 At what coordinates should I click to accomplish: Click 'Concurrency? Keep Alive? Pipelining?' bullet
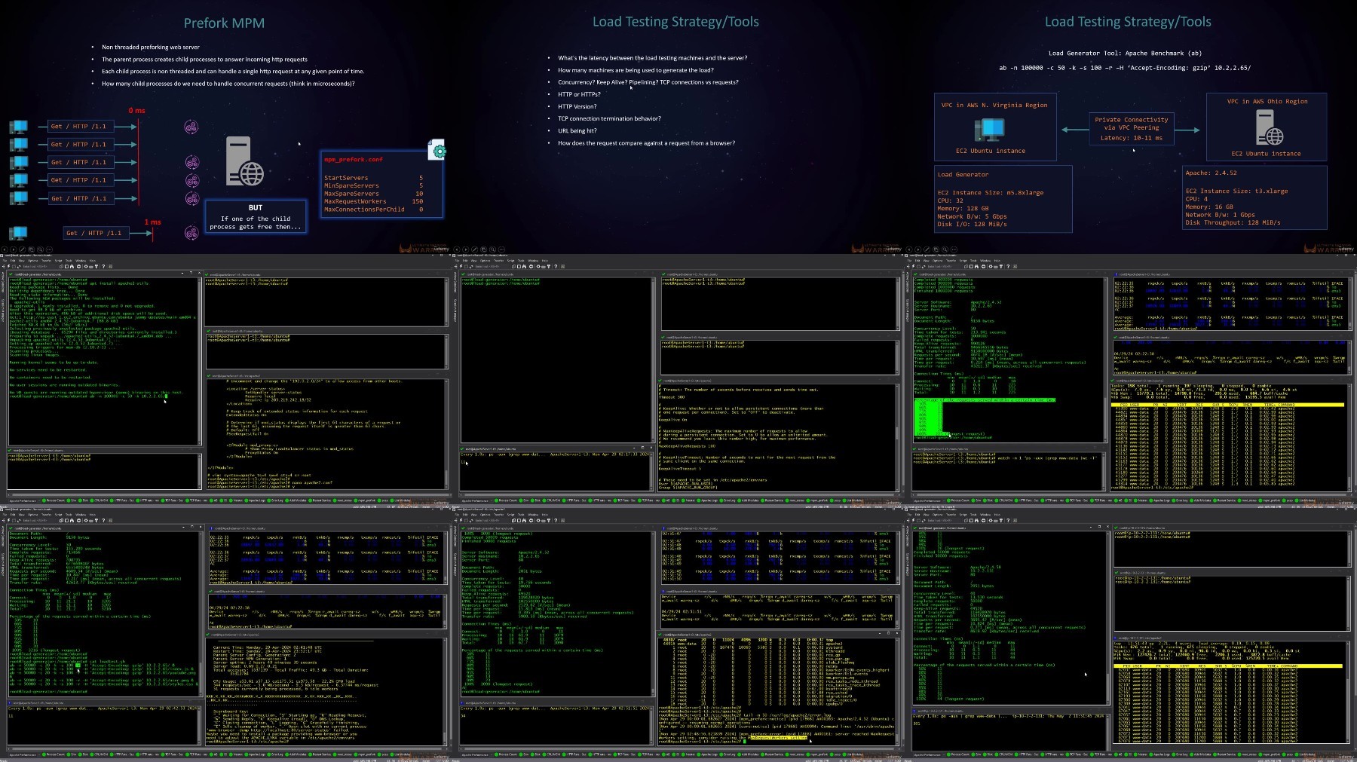[x=648, y=82]
